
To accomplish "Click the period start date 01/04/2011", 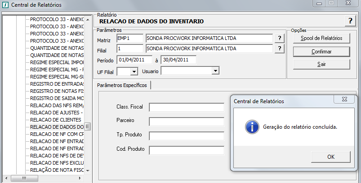I will coord(134,60).
